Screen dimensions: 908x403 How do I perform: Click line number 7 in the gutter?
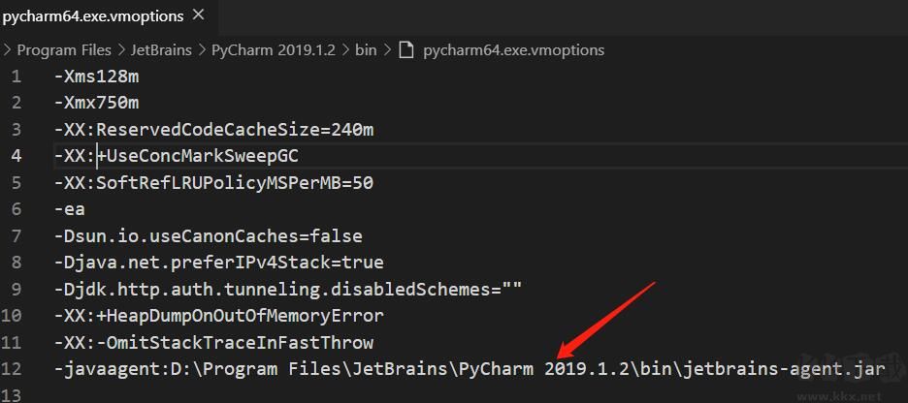click(x=16, y=235)
